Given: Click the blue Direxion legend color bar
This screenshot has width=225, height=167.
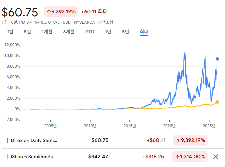Looking at the screenshot, I should point(8,140).
